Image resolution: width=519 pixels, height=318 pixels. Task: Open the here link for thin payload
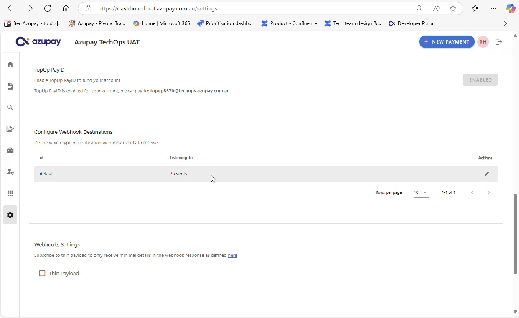coord(232,255)
